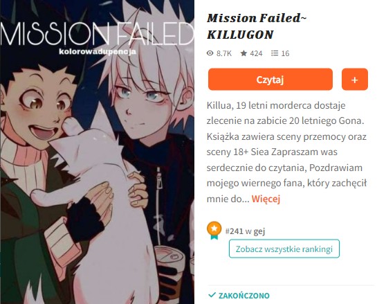
Task: Click the 8.7K read count
Action: [224, 53]
